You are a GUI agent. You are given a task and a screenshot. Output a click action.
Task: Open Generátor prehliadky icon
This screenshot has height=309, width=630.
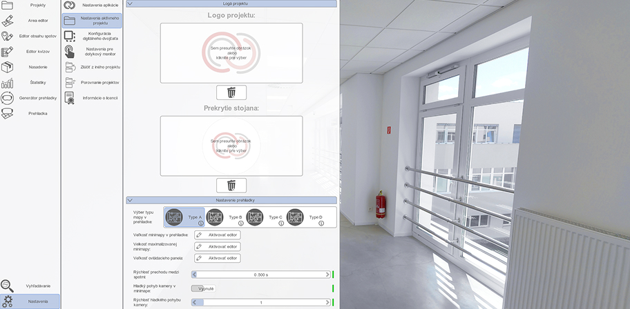pyautogui.click(x=7, y=98)
